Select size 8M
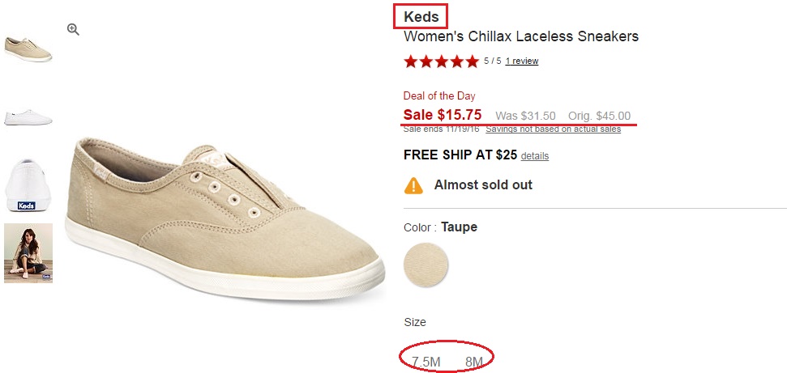The height and width of the screenshot is (373, 787). 474,362
